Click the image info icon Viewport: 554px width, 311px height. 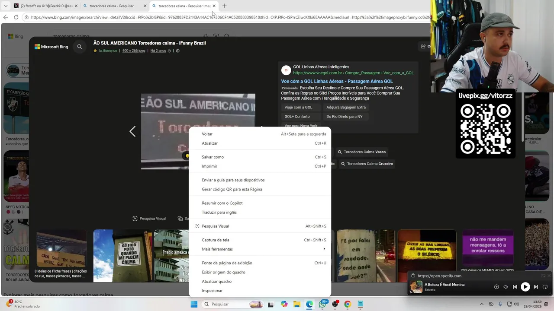177,51
